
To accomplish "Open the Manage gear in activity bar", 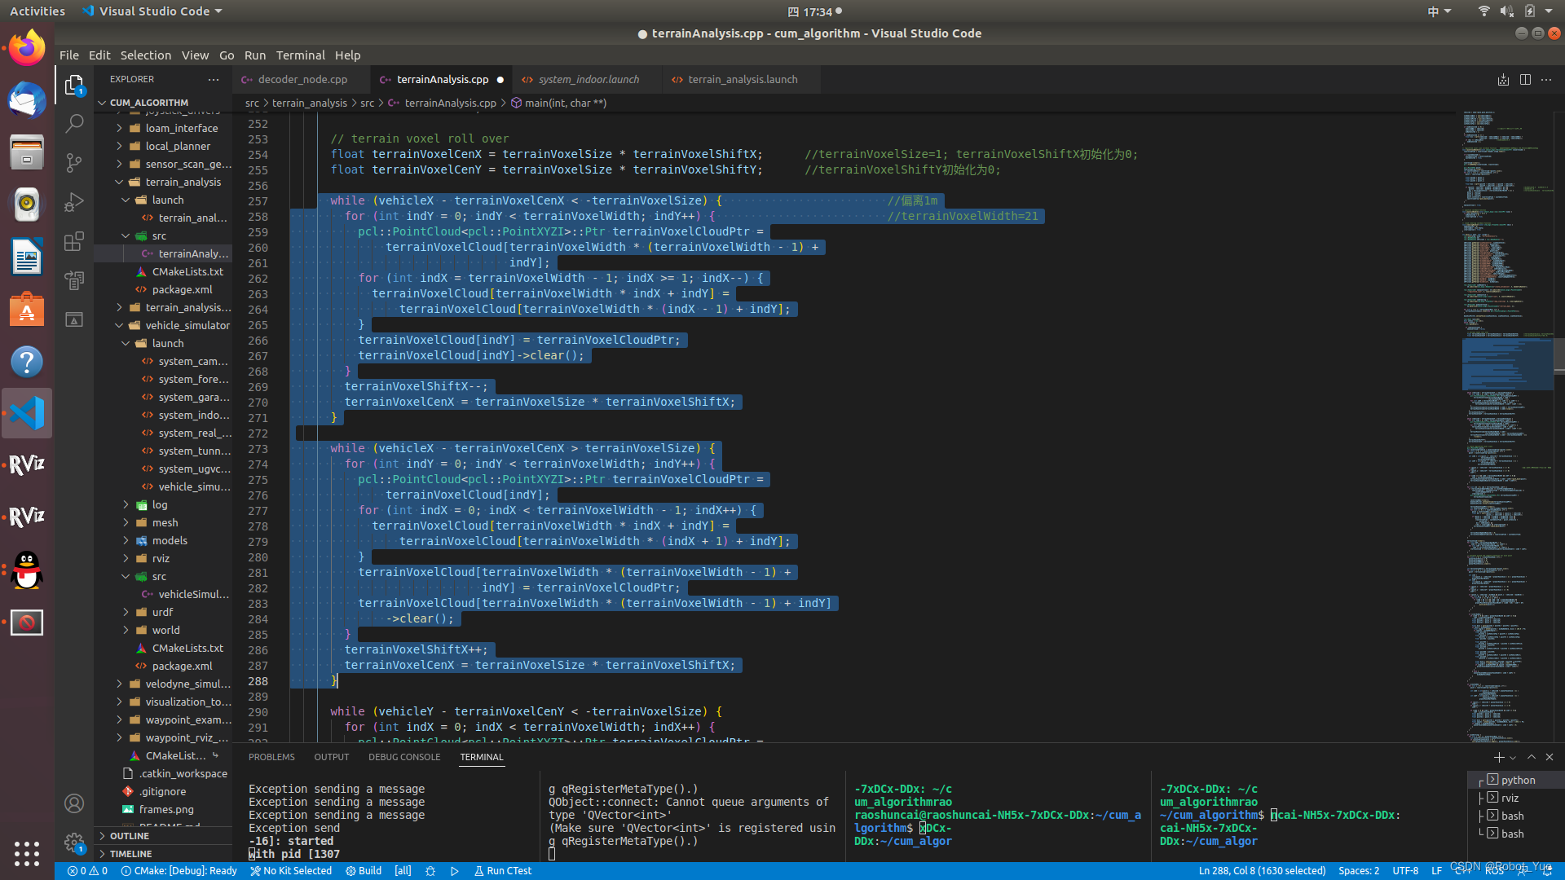I will (x=74, y=843).
